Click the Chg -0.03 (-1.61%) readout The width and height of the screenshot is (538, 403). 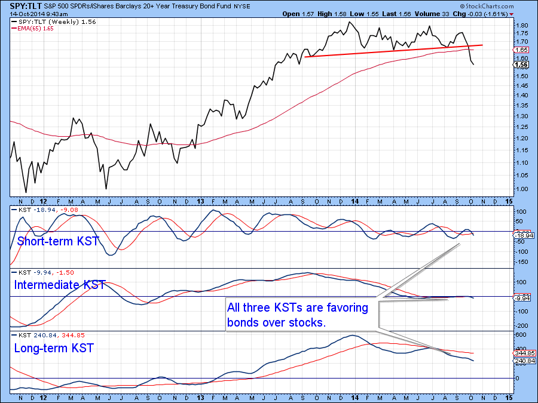pyautogui.click(x=481, y=14)
